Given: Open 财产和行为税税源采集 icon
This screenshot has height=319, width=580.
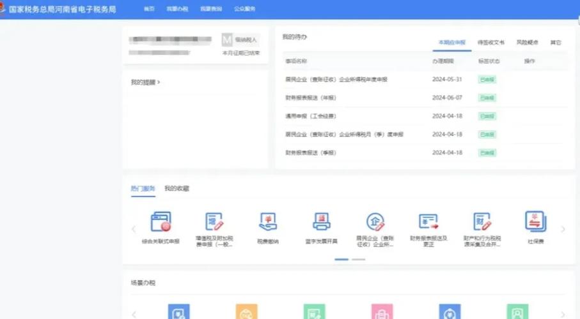Looking at the screenshot, I should [x=482, y=221].
